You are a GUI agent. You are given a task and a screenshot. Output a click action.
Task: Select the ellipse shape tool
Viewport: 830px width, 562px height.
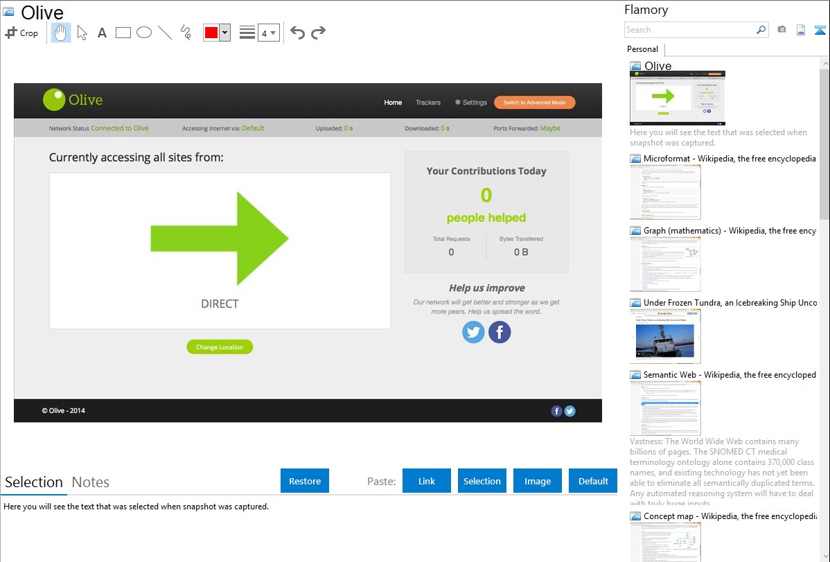[144, 33]
